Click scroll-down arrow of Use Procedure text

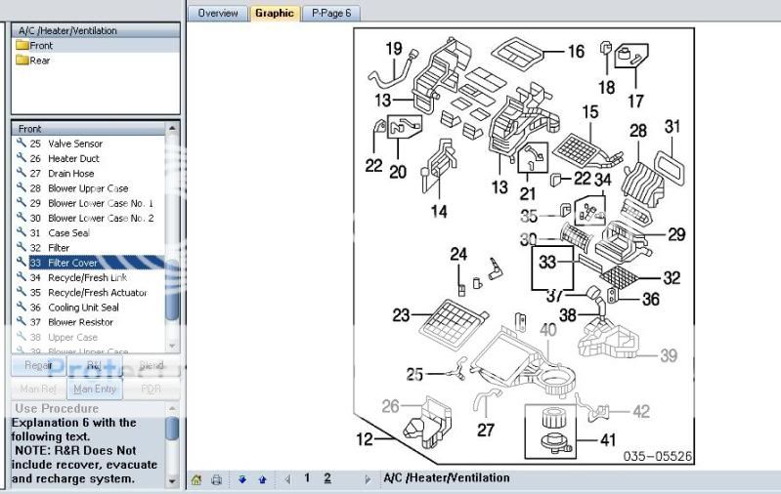click(x=173, y=480)
